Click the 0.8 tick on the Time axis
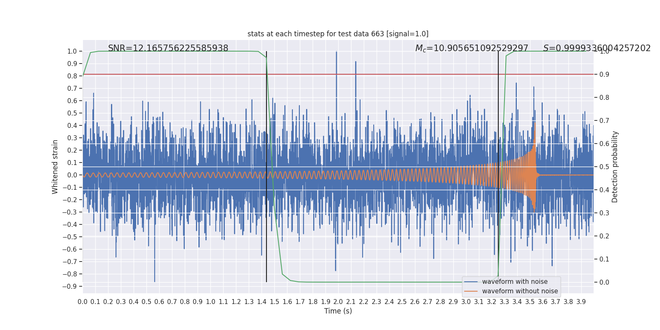The height and width of the screenshot is (330, 660). click(x=185, y=302)
